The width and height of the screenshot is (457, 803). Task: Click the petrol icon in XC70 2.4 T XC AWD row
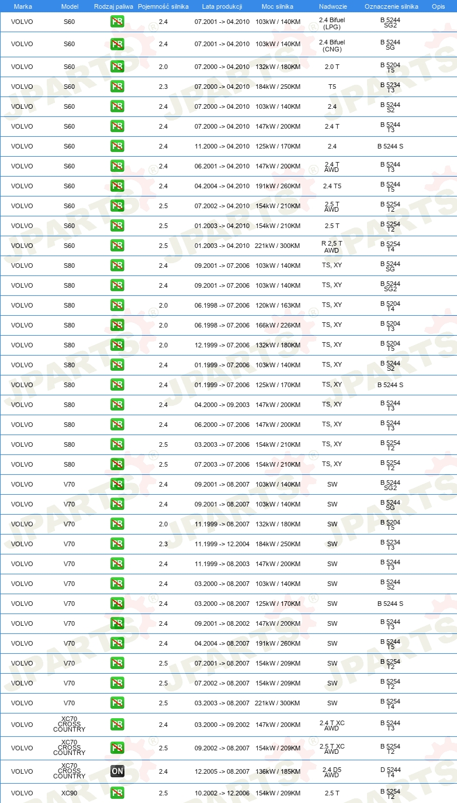click(x=117, y=725)
